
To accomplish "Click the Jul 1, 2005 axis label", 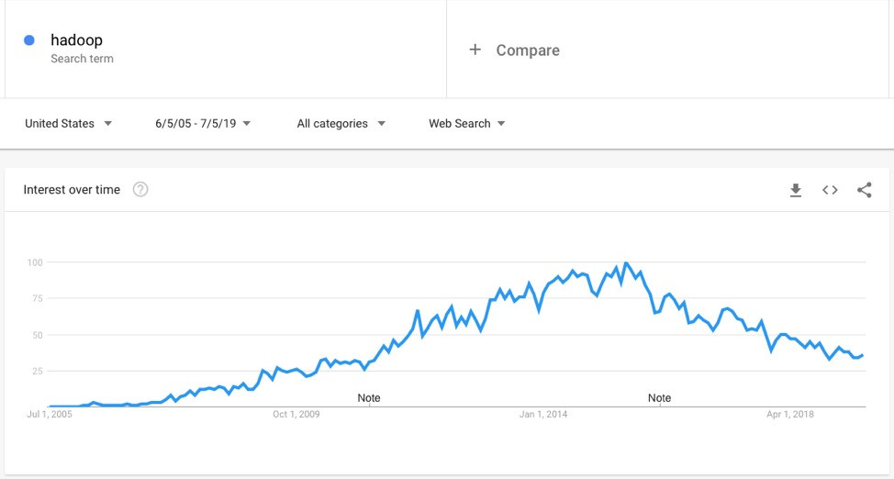I will coord(50,415).
